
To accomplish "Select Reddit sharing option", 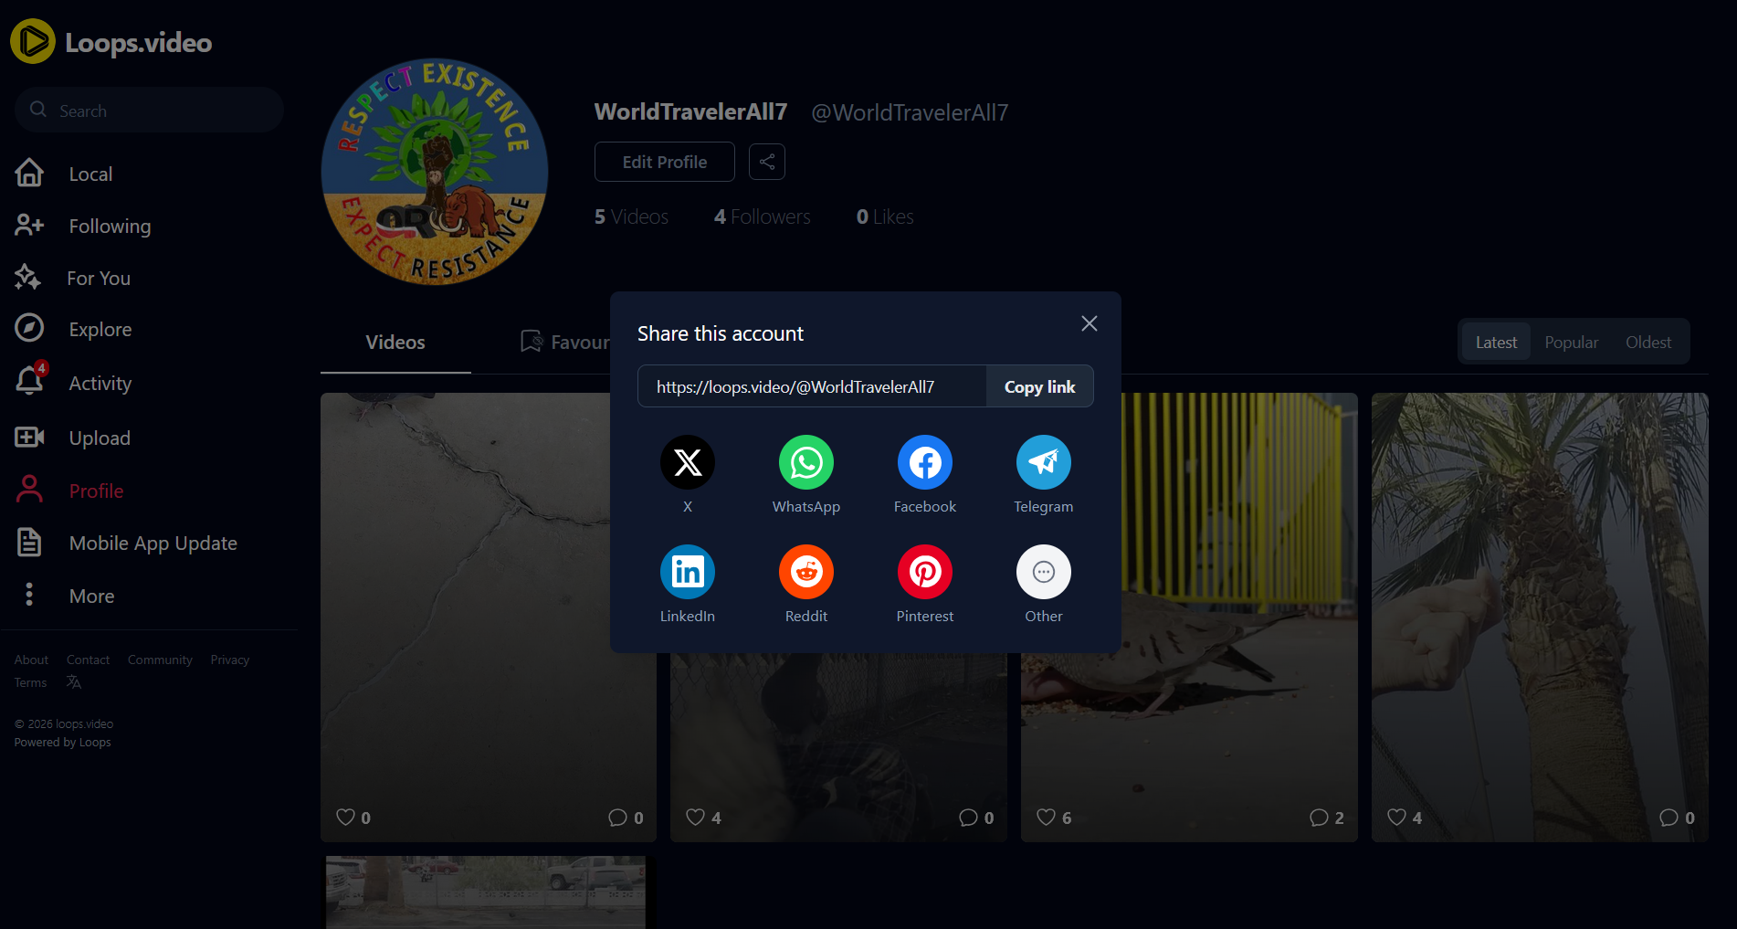I will coord(805,573).
